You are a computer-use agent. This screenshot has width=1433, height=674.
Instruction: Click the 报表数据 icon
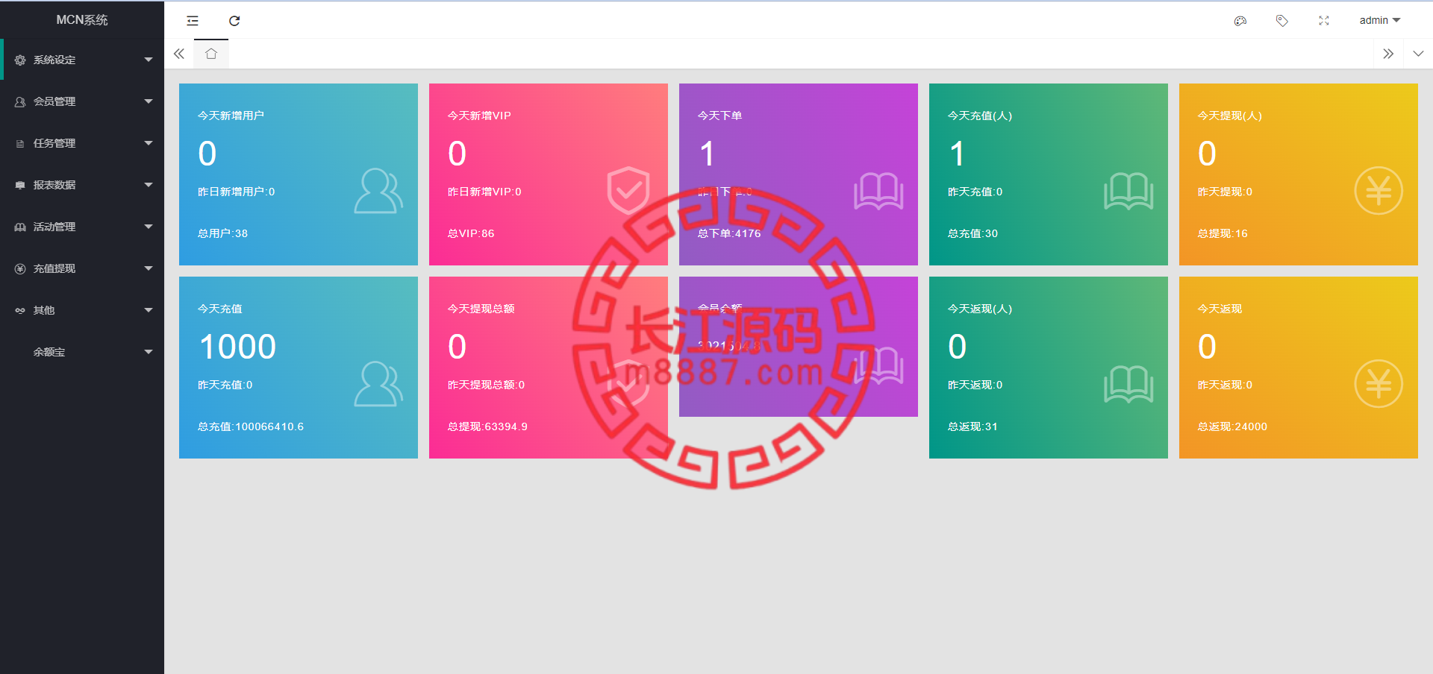point(20,185)
